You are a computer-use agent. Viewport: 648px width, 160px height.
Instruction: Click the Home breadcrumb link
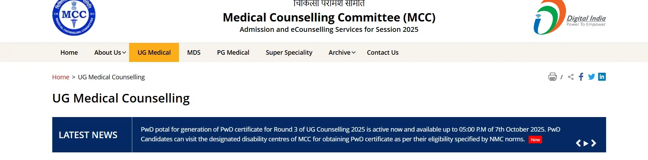point(61,77)
